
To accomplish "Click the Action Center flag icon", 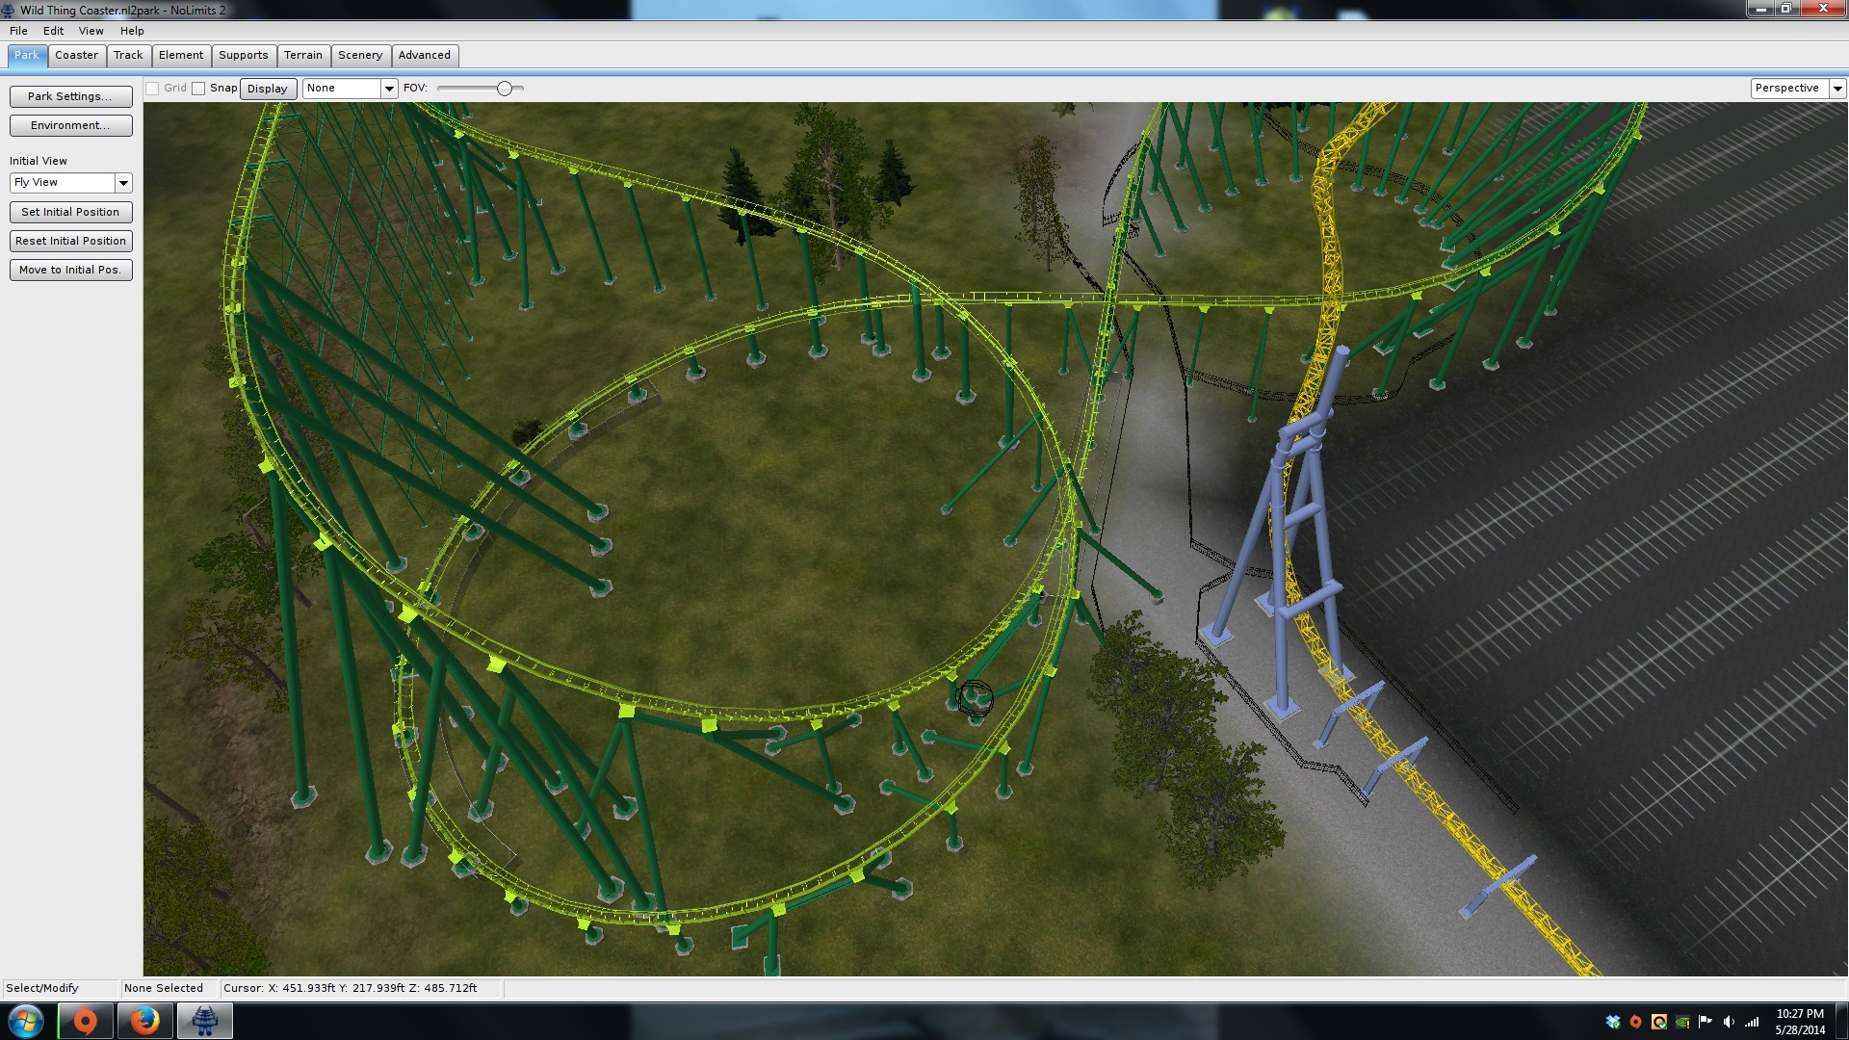I will pyautogui.click(x=1706, y=1022).
